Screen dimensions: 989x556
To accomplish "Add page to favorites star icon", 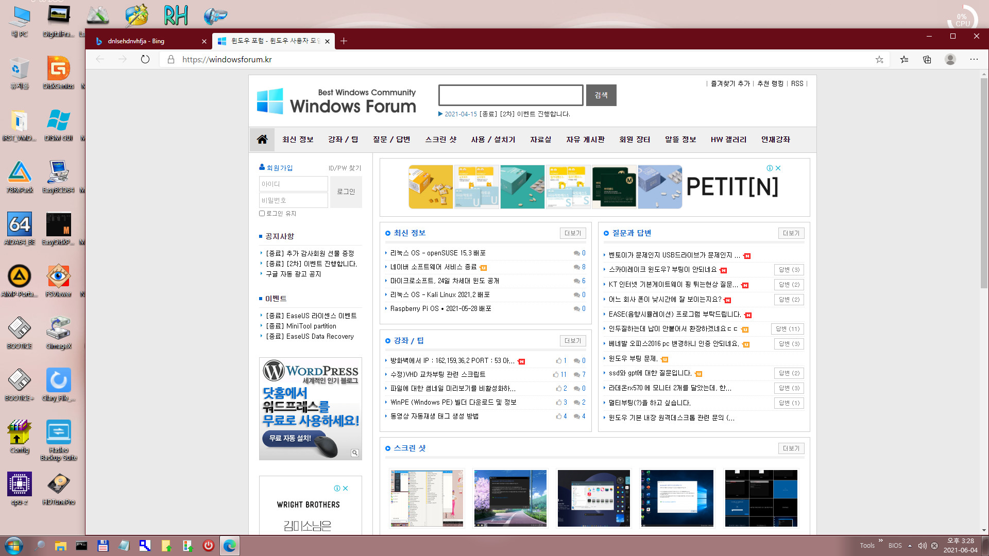I will [879, 60].
